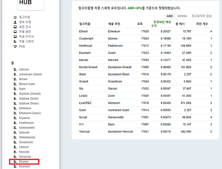The width and height of the screenshot is (222, 169).
Task: Click Auroracoin-Qubit coin cell in table
Action: click(x=118, y=110)
